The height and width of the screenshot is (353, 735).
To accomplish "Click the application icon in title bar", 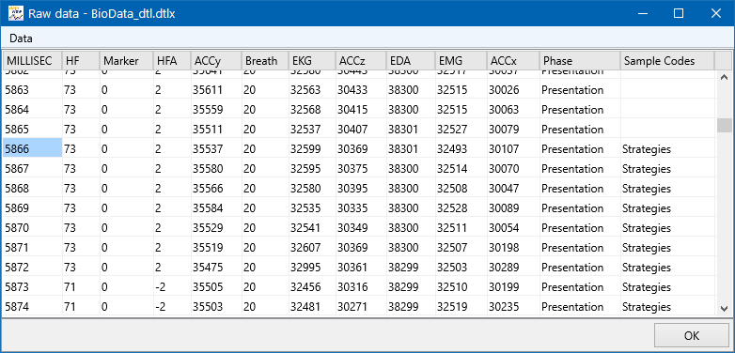I will (16, 13).
